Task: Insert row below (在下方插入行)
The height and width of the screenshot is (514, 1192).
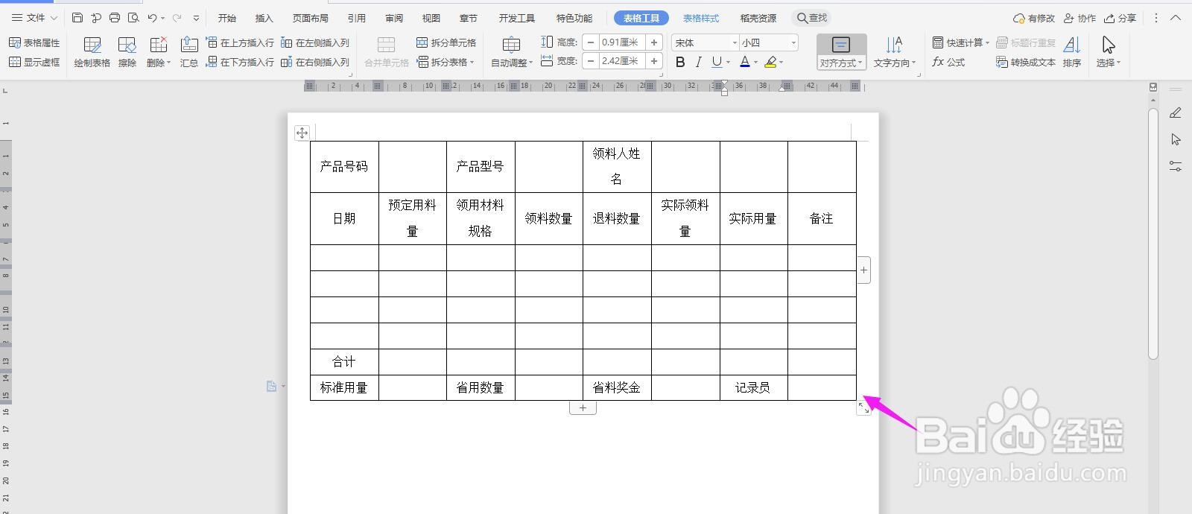Action: (x=240, y=63)
